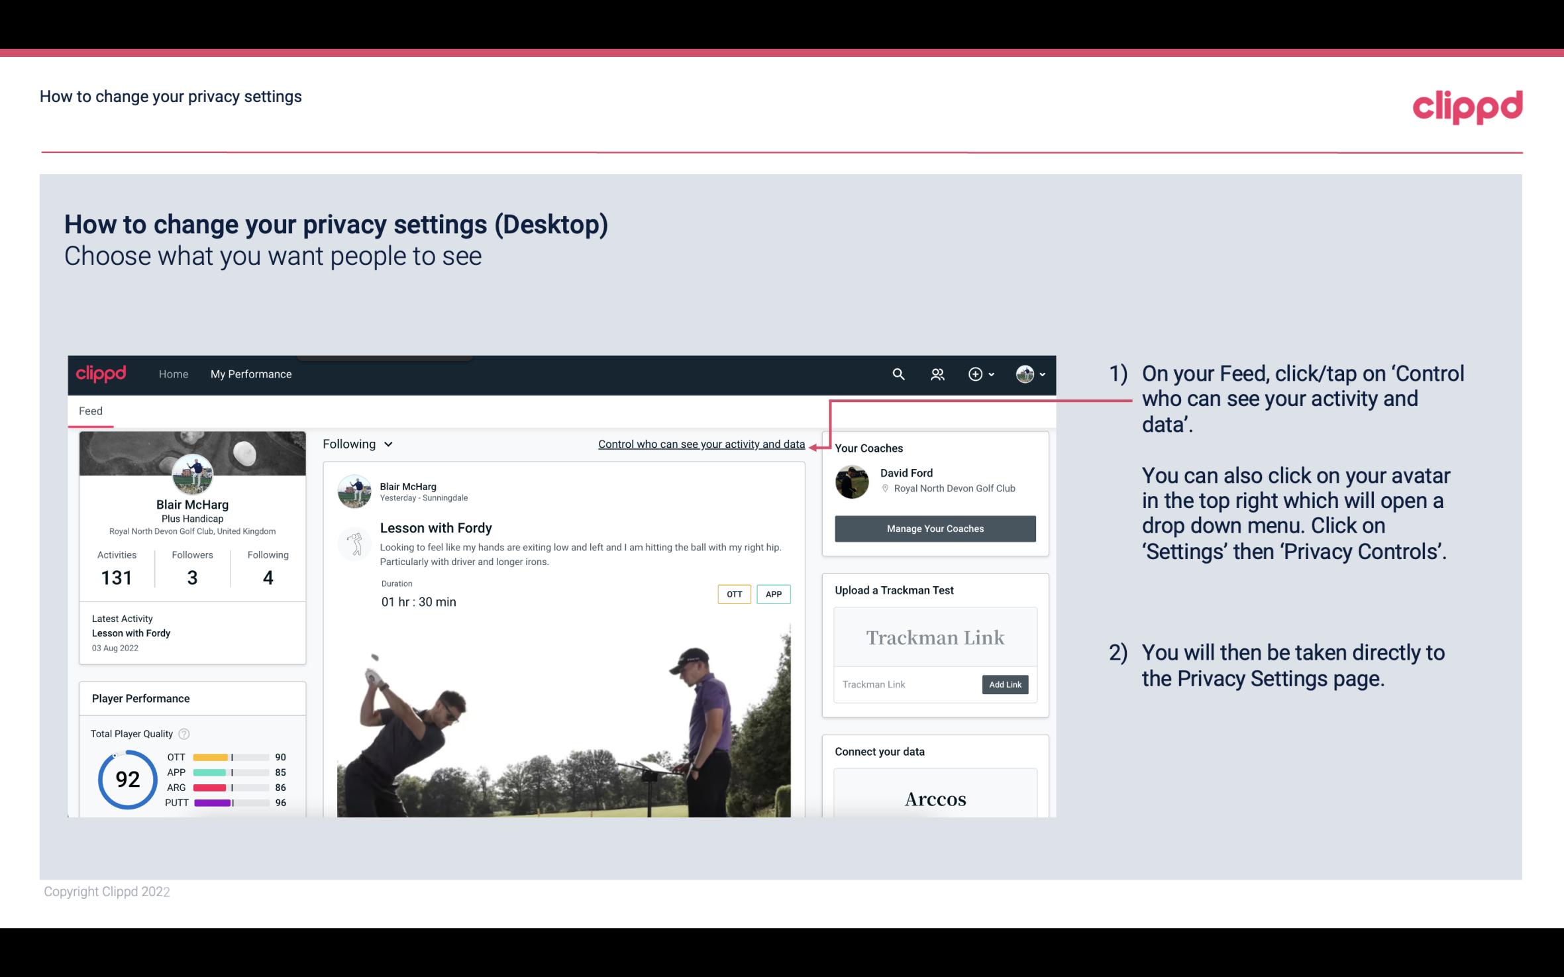The width and height of the screenshot is (1564, 977).
Task: Click 'Control who can see your activity and data' link
Action: click(x=701, y=444)
